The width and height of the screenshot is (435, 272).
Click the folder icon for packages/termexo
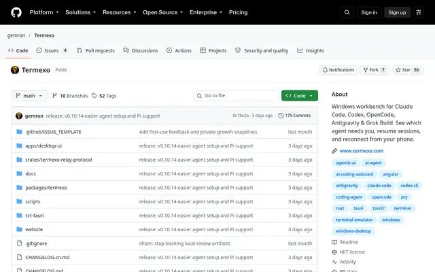pyautogui.click(x=19, y=188)
